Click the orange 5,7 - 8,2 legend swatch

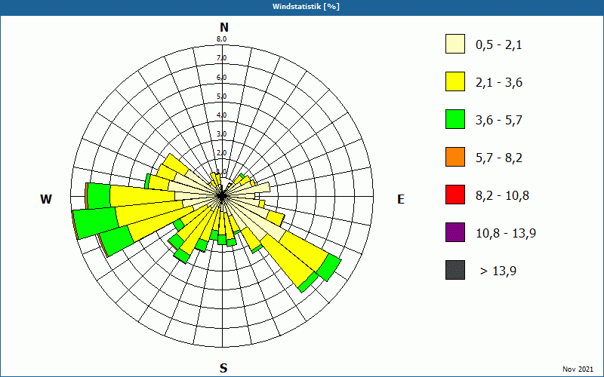[x=455, y=157]
